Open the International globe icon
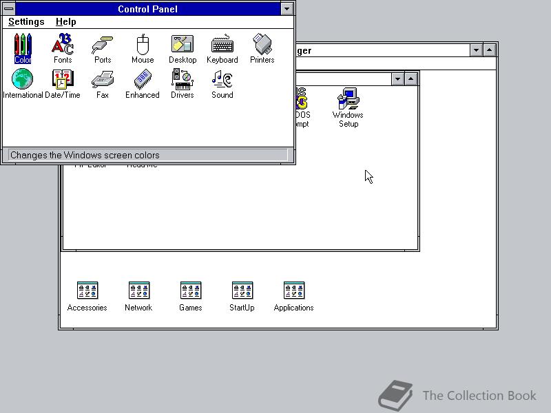This screenshot has width=551, height=413. (x=23, y=83)
